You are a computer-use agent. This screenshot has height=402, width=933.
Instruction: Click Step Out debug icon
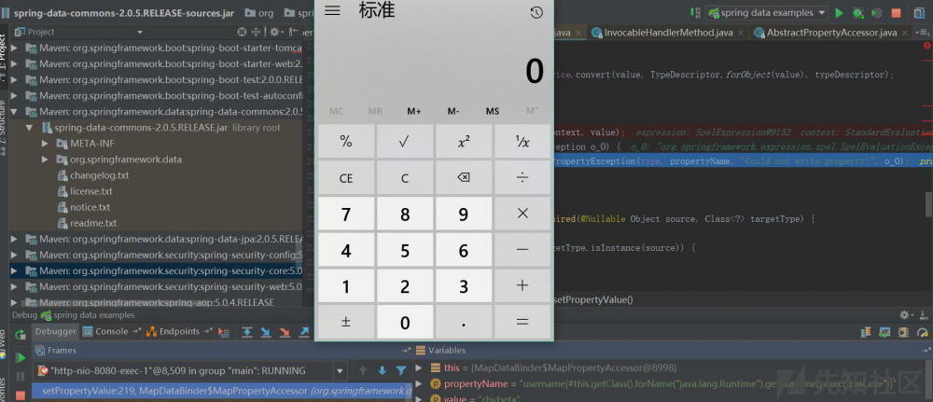pyautogui.click(x=304, y=332)
